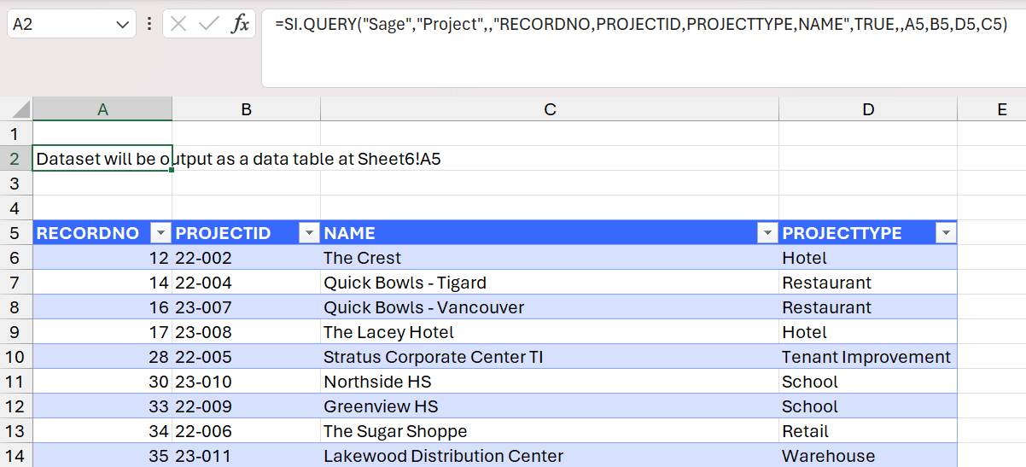Open the PROJECTTYPE filter dropdown
1026x467 pixels.
pyautogui.click(x=945, y=233)
